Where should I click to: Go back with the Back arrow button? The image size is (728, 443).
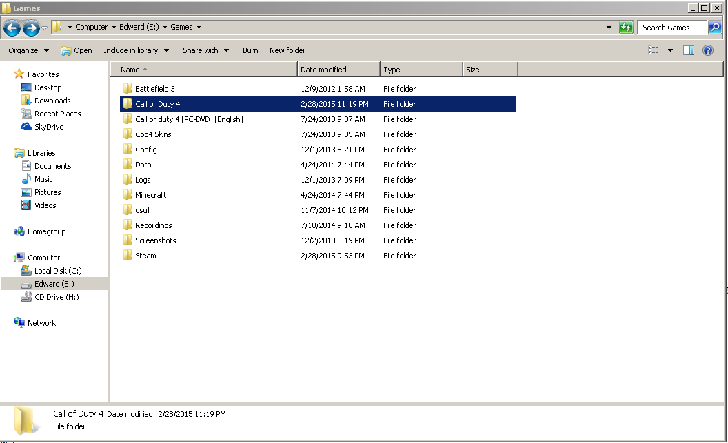pos(12,28)
